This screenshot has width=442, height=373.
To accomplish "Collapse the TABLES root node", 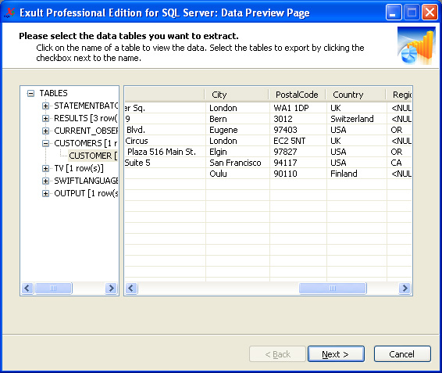I will pyautogui.click(x=30, y=94).
